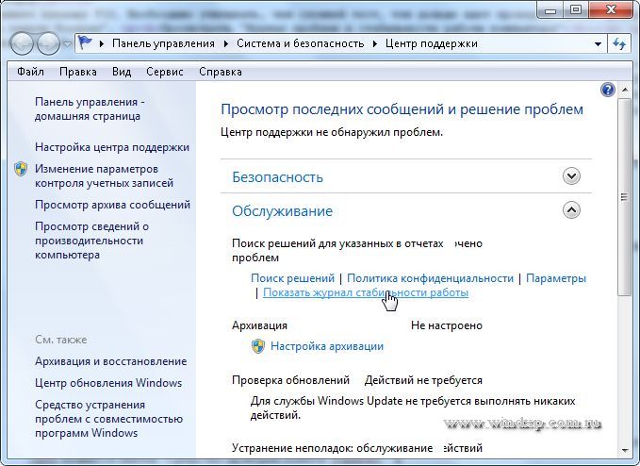The image size is (640, 466).
Task: Open Архивация и восстановление link
Action: [x=110, y=361]
